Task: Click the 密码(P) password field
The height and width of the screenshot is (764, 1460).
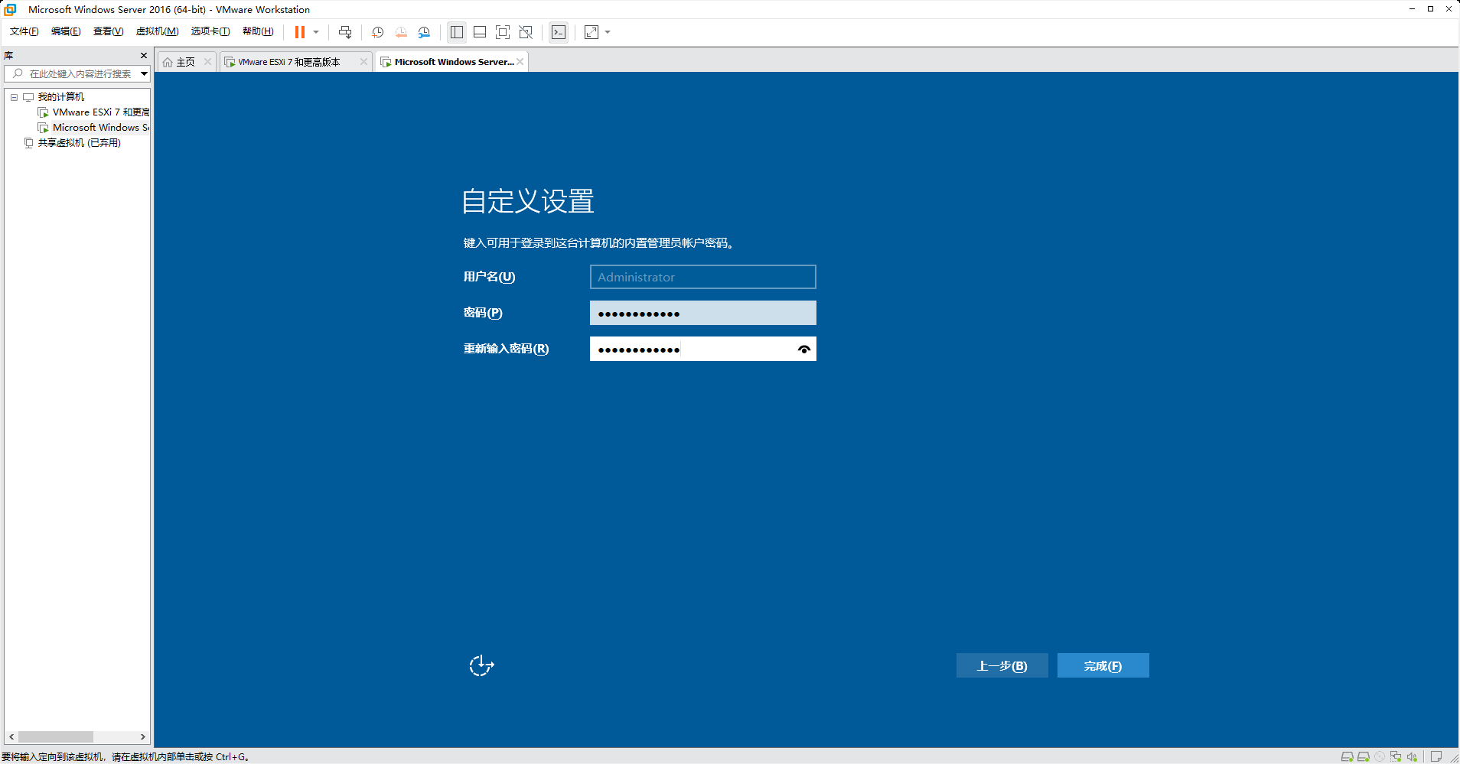Action: pos(702,313)
